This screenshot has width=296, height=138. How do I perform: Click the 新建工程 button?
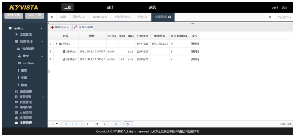click(x=14, y=15)
